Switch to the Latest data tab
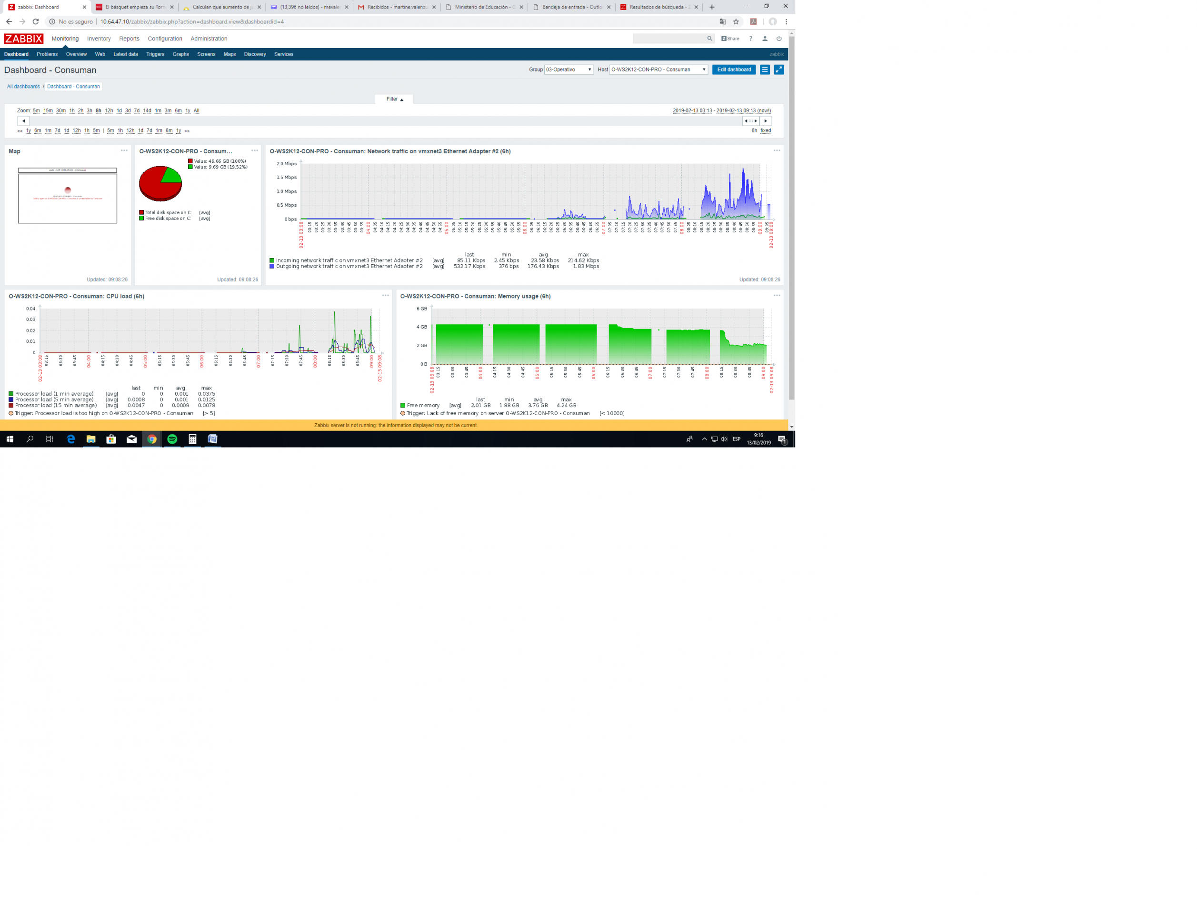The width and height of the screenshot is (1197, 898). click(x=126, y=54)
